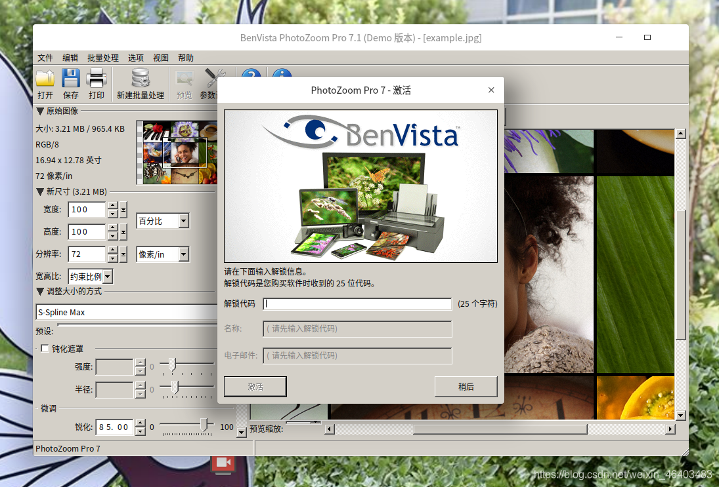Click the 稍后 button
The height and width of the screenshot is (487, 719).
466,387
